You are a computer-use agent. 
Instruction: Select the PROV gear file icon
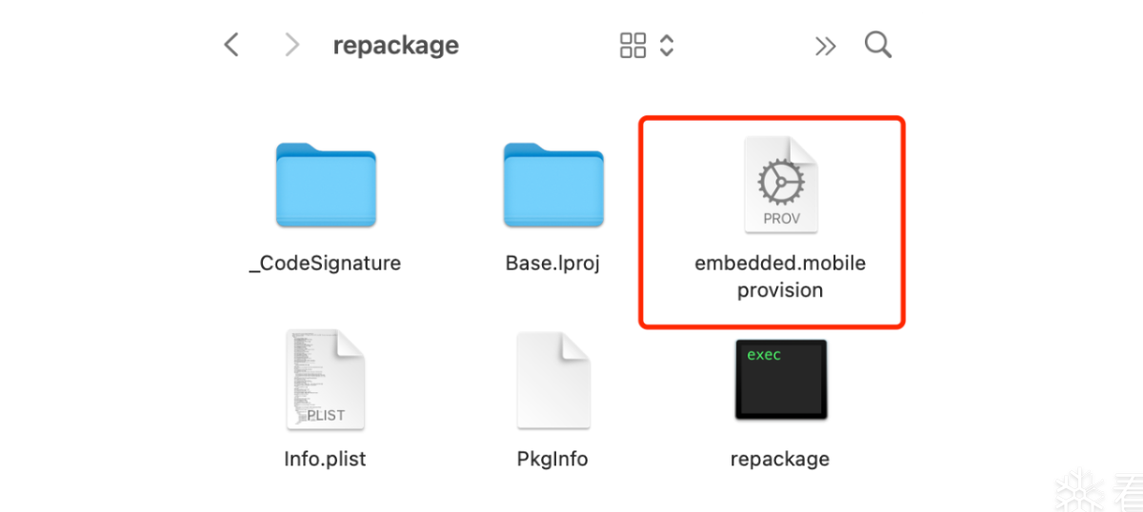click(781, 185)
